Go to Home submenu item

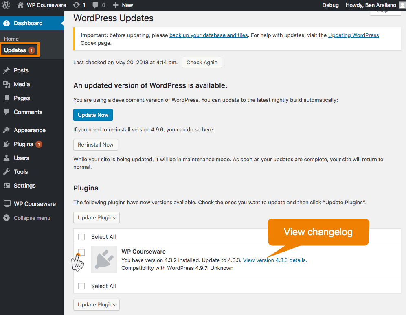(x=11, y=39)
